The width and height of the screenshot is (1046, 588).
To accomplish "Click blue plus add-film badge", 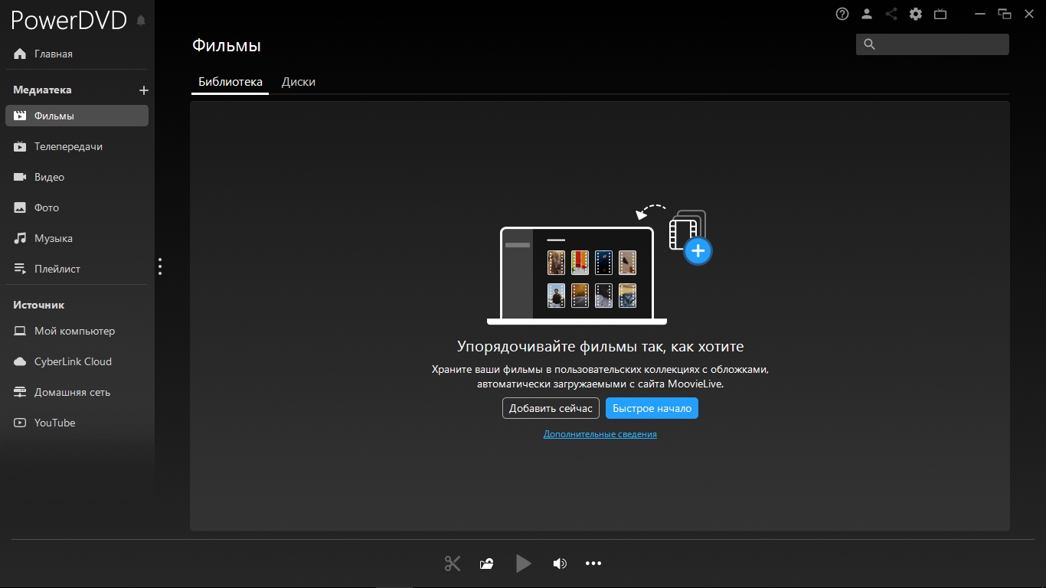I will [x=698, y=250].
